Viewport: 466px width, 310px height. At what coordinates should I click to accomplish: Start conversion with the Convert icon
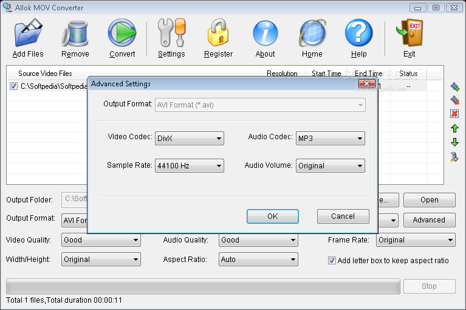pyautogui.click(x=122, y=33)
